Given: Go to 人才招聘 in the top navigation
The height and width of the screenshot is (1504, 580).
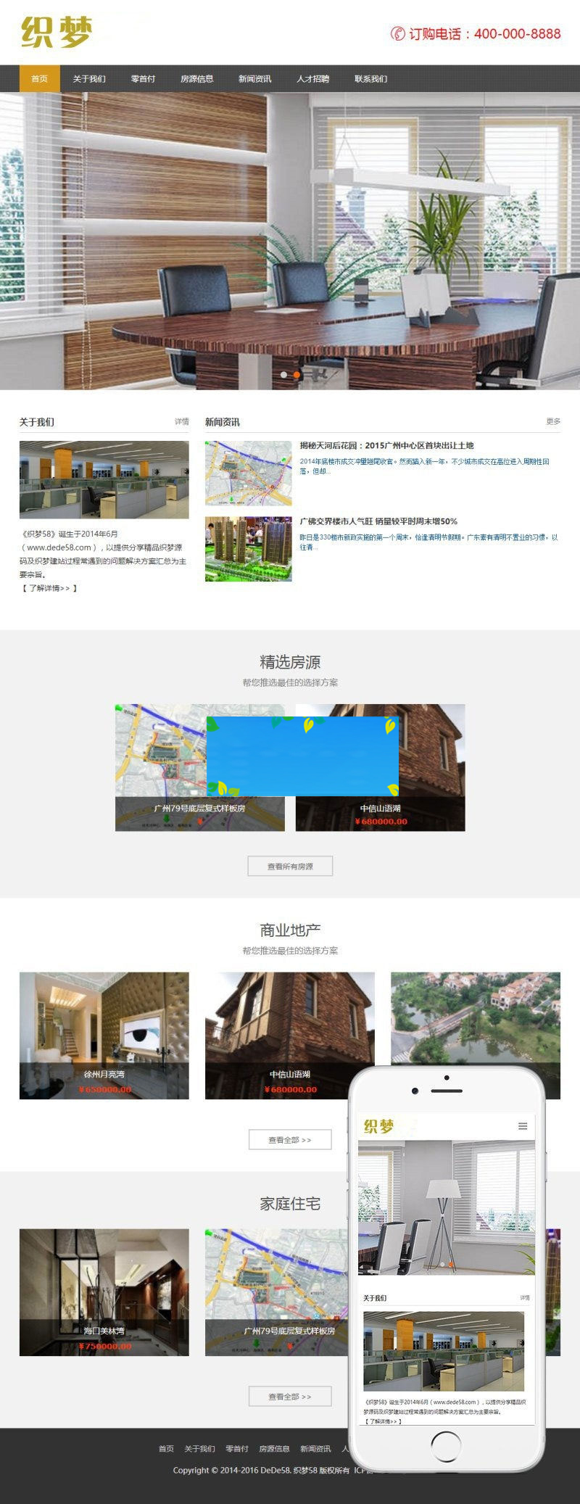Looking at the screenshot, I should (312, 78).
